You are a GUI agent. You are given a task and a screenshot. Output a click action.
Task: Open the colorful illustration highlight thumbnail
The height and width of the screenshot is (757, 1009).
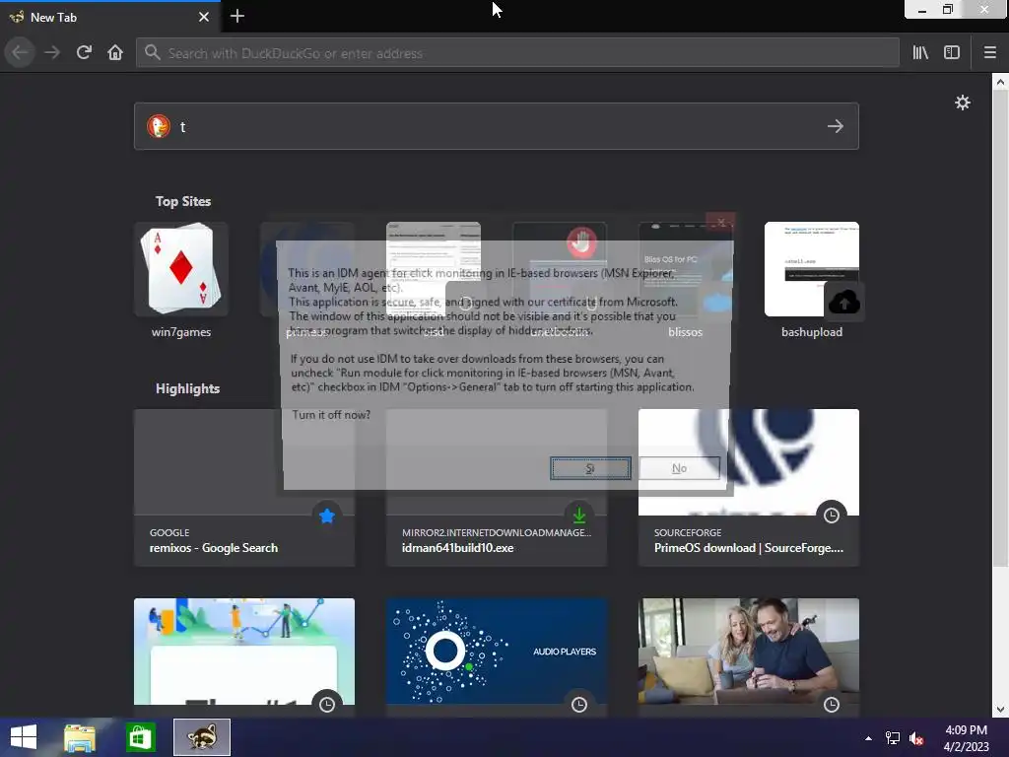point(244,651)
